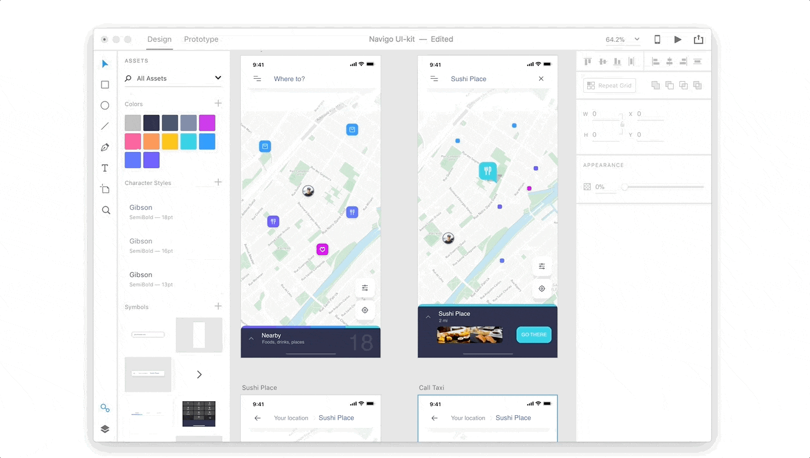
Task: Select the Zoom magnifier tool
Action: (x=106, y=210)
